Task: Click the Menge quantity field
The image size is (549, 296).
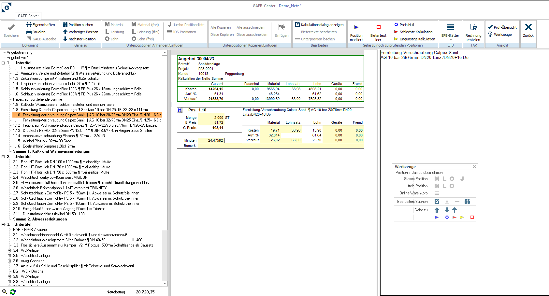Action: click(211, 118)
